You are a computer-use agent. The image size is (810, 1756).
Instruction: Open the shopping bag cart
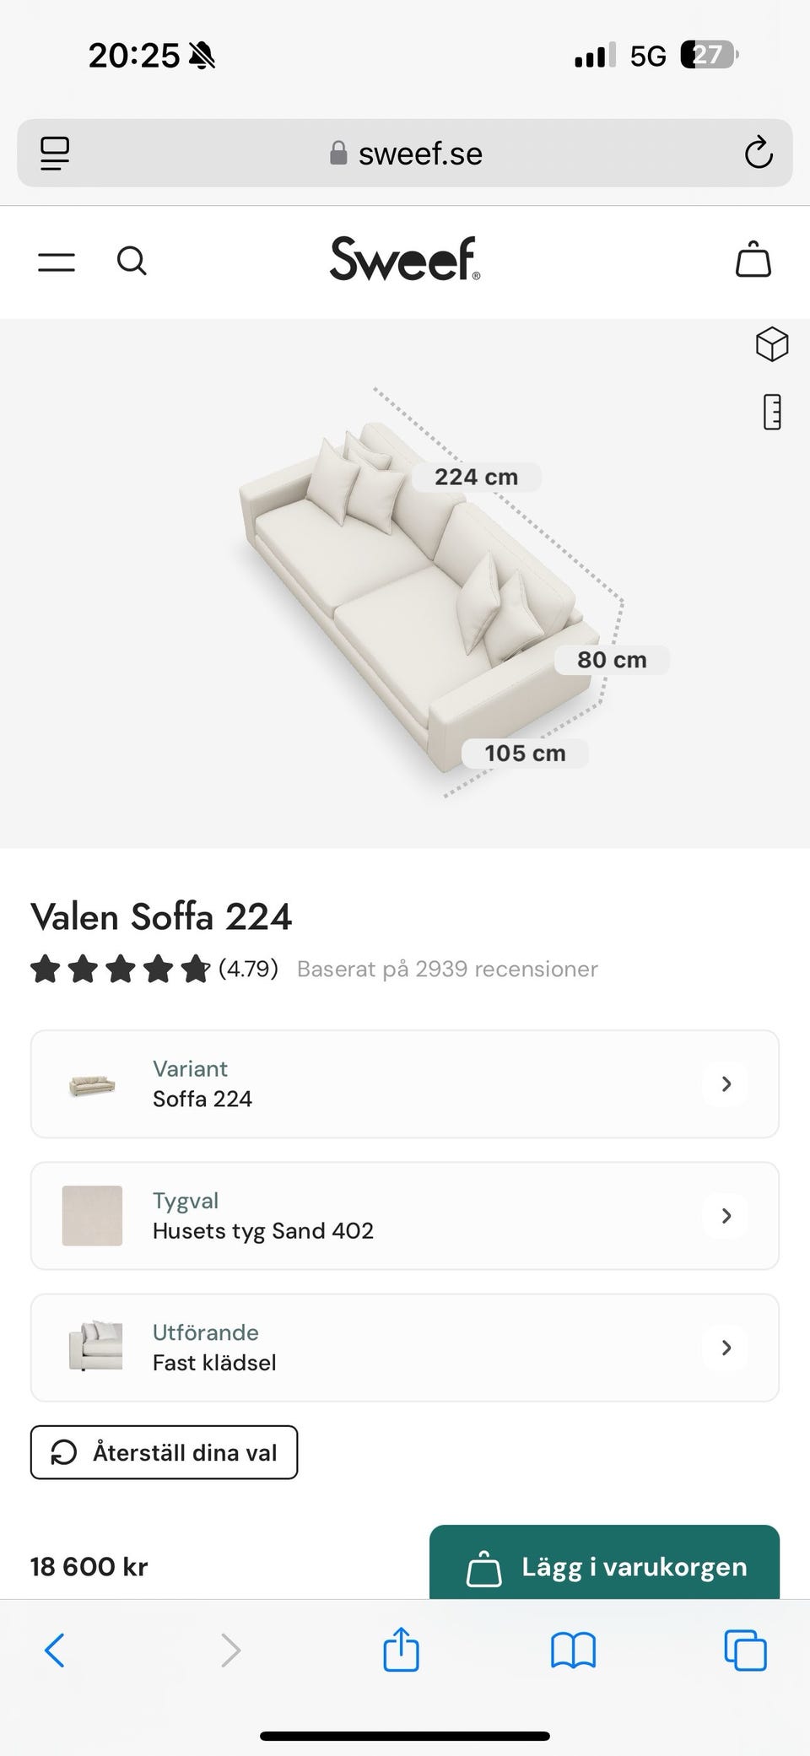[753, 259]
